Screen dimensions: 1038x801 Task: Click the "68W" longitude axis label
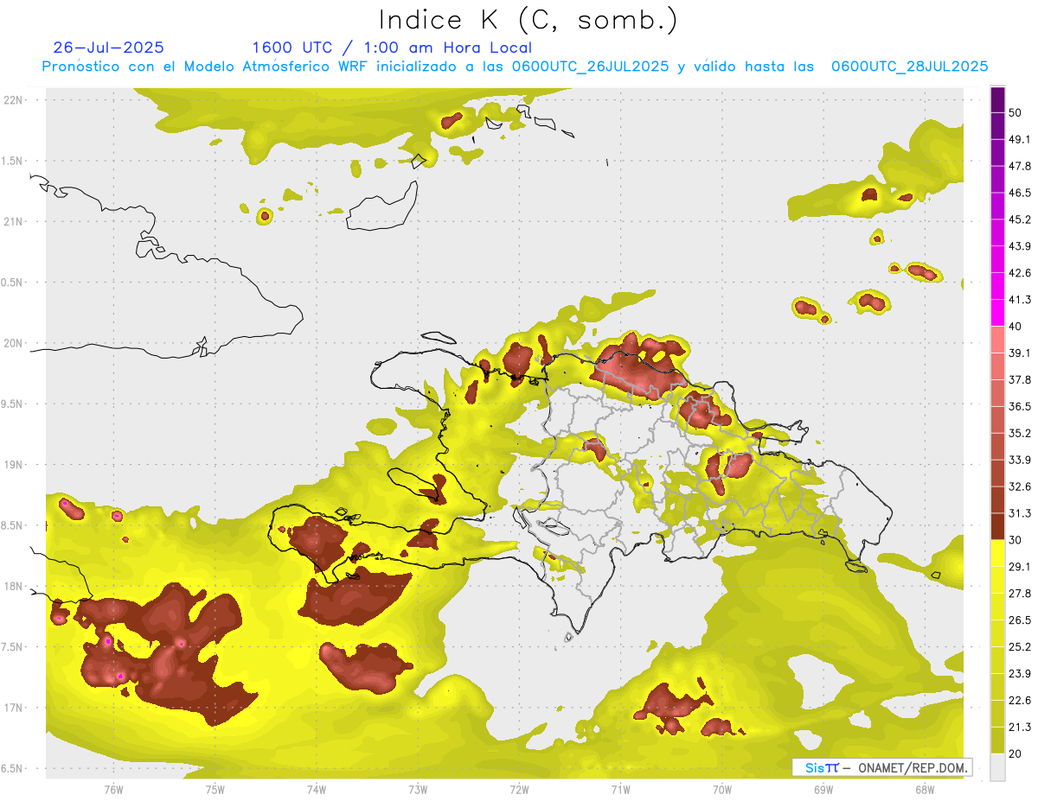point(924,790)
